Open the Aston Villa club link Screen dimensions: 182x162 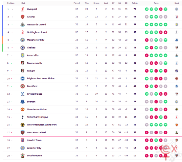(33, 55)
